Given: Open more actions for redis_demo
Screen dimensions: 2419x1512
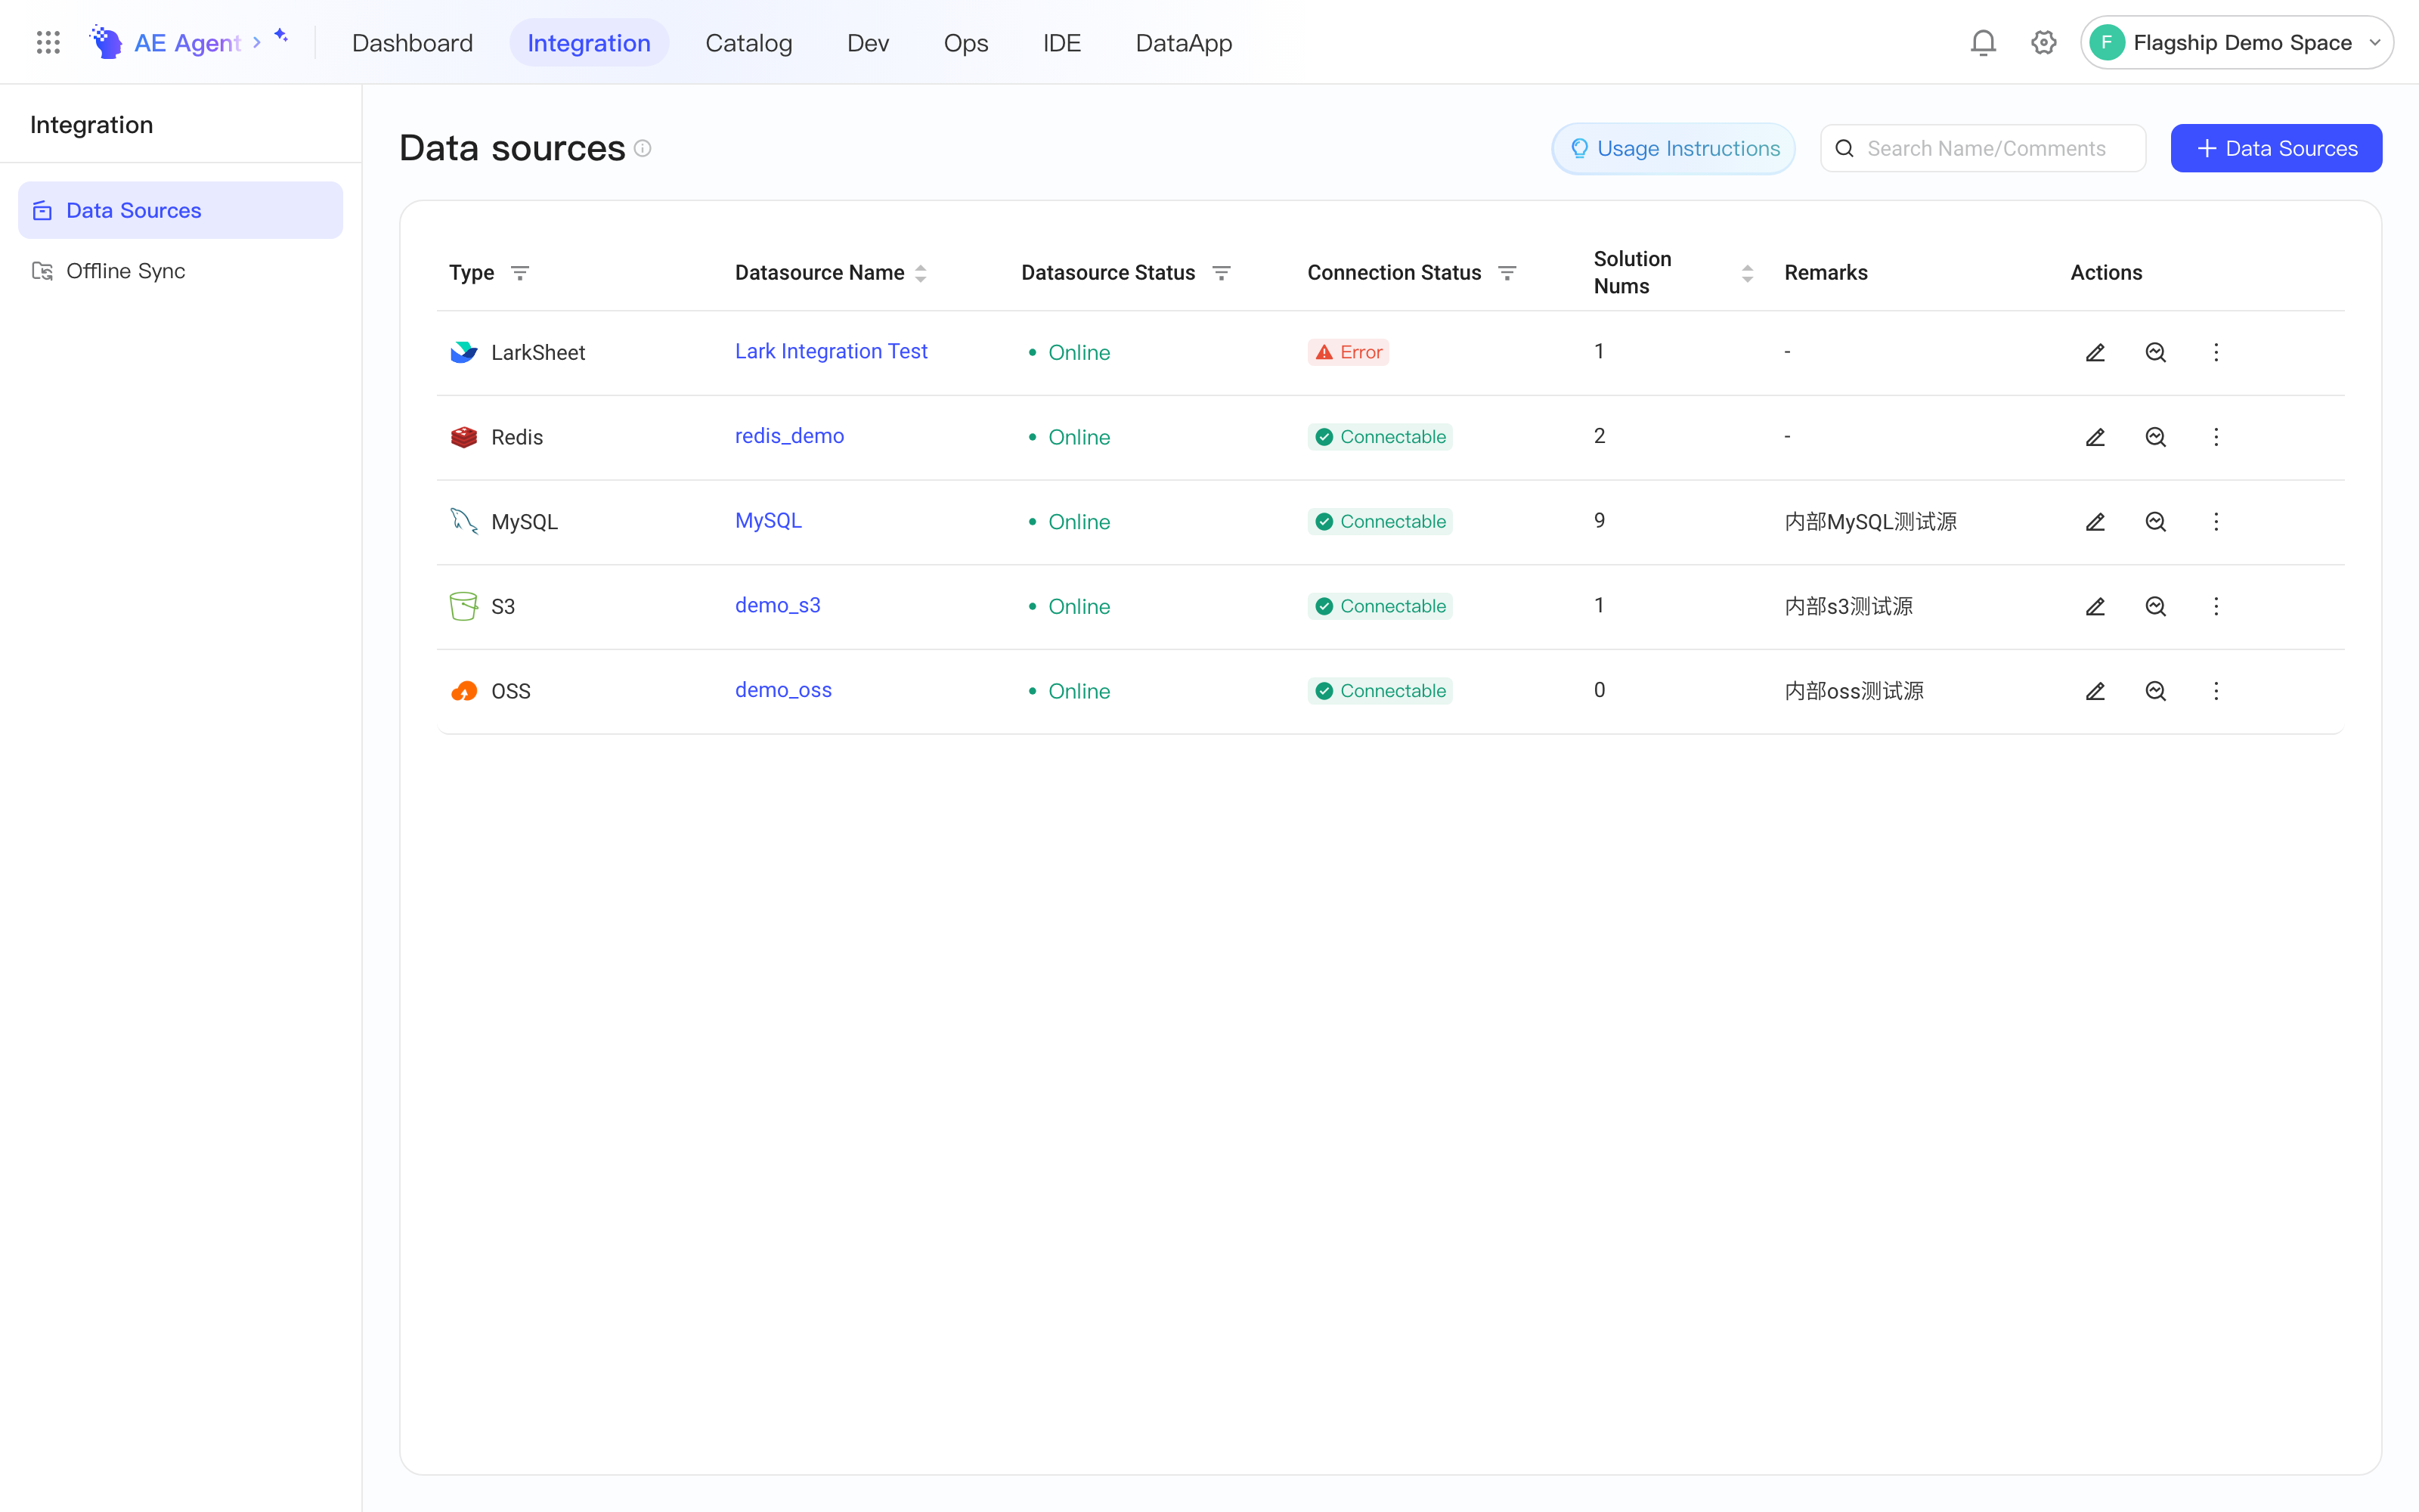Looking at the screenshot, I should click(x=2216, y=437).
